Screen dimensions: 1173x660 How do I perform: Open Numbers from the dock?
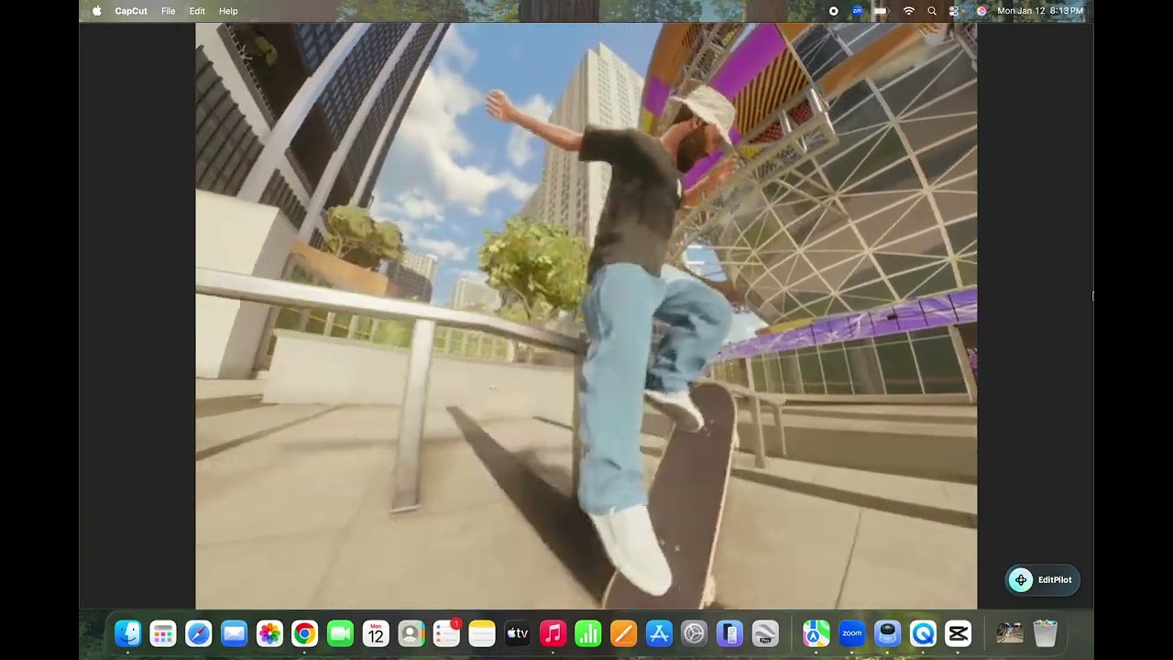pyautogui.click(x=588, y=633)
